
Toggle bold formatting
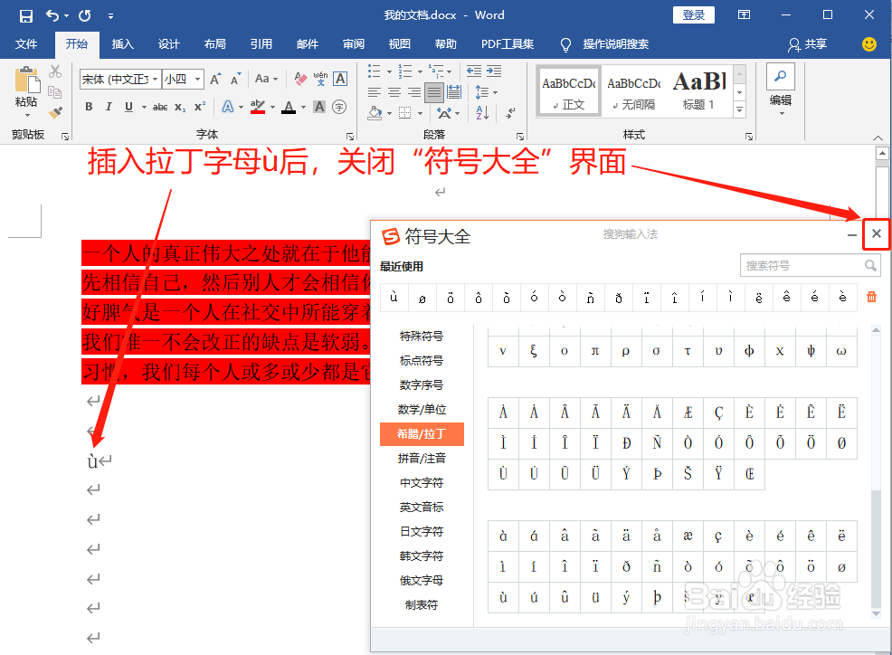coord(89,106)
